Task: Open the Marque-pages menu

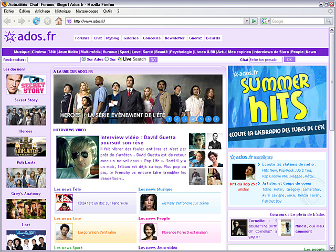Action: point(87,11)
